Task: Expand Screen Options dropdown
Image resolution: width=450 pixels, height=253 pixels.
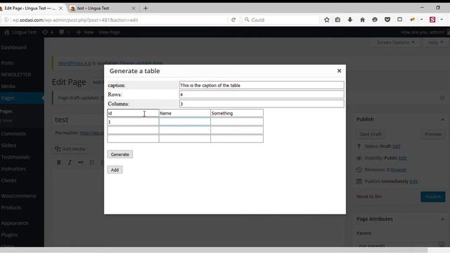Action: click(x=395, y=42)
